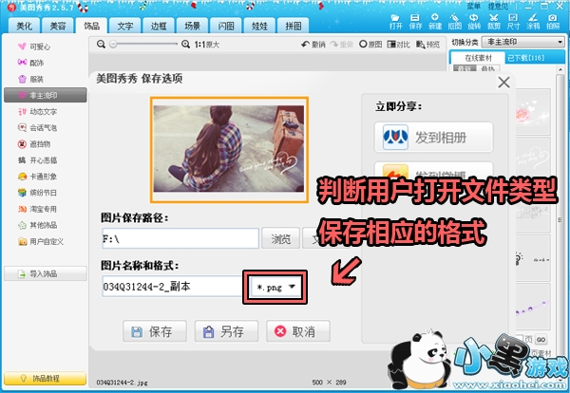Click 取消 (Cancel) button

298,331
